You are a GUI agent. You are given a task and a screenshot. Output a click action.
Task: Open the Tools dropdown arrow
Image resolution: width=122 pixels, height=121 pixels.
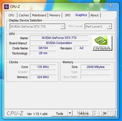click(70, 113)
